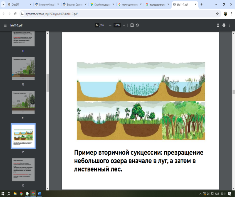Open PDF viewer more actions menu

click(x=230, y=25)
